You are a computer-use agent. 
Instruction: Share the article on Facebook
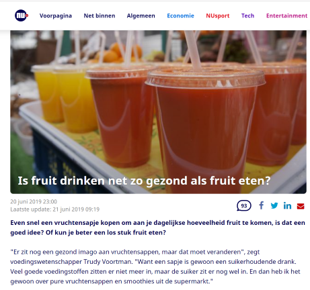point(262,205)
